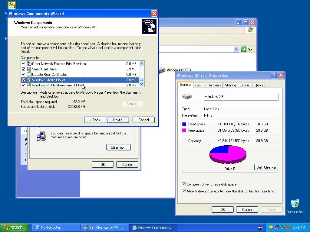The width and height of the screenshot is (310, 232).
Task: Click the components list scroll down arrow
Action: point(142,84)
